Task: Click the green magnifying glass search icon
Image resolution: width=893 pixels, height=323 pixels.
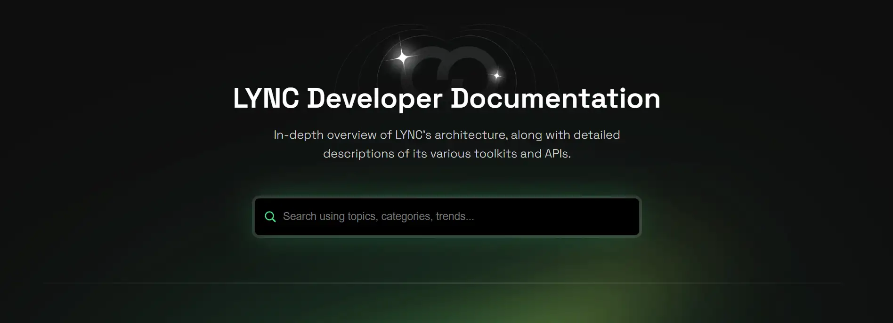Action: click(x=270, y=217)
